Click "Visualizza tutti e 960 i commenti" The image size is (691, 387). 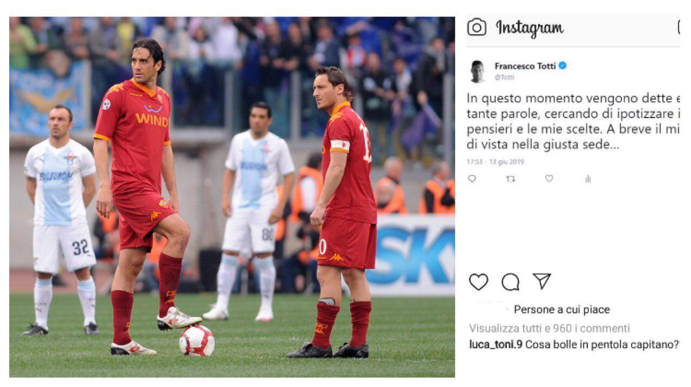[550, 328]
